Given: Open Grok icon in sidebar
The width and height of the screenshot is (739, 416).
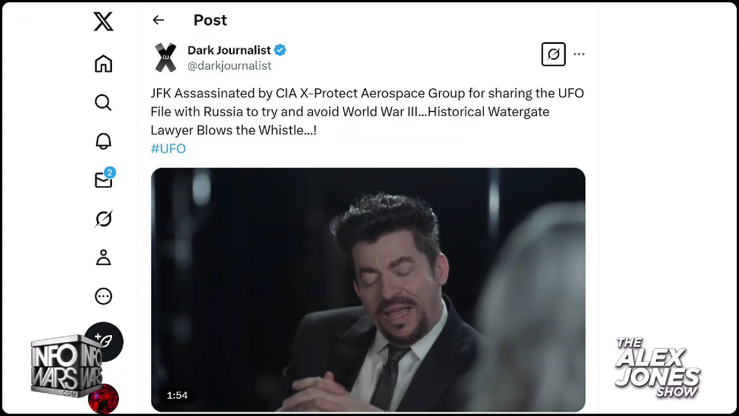Looking at the screenshot, I should [x=103, y=219].
